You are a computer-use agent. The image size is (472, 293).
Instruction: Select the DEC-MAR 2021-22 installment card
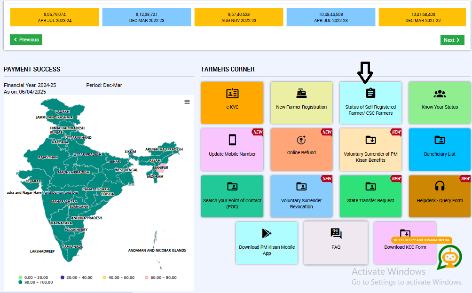pyautogui.click(x=423, y=17)
